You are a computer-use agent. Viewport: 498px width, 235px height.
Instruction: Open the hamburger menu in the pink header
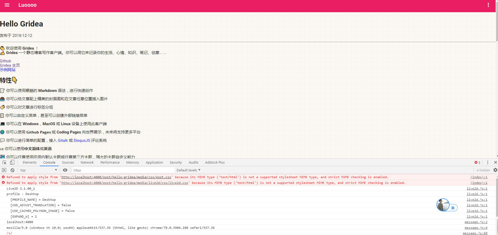tap(7, 5)
